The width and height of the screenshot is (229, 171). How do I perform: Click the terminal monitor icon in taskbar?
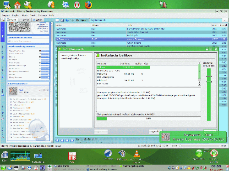pyautogui.click(x=16, y=168)
